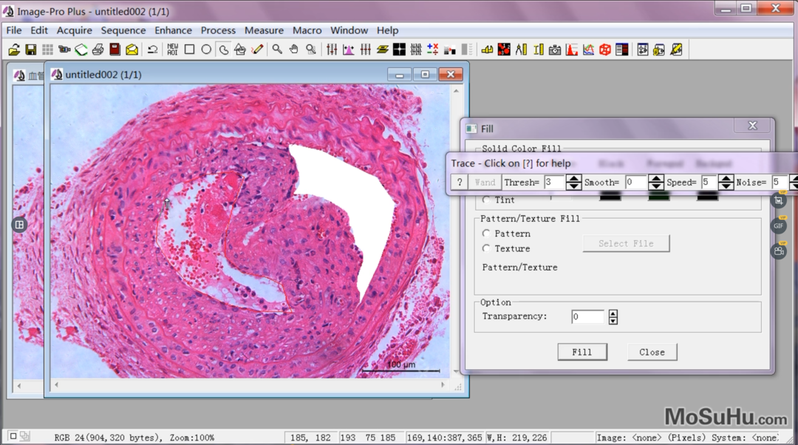The width and height of the screenshot is (798, 445).
Task: Open the File menu
Action: point(14,30)
